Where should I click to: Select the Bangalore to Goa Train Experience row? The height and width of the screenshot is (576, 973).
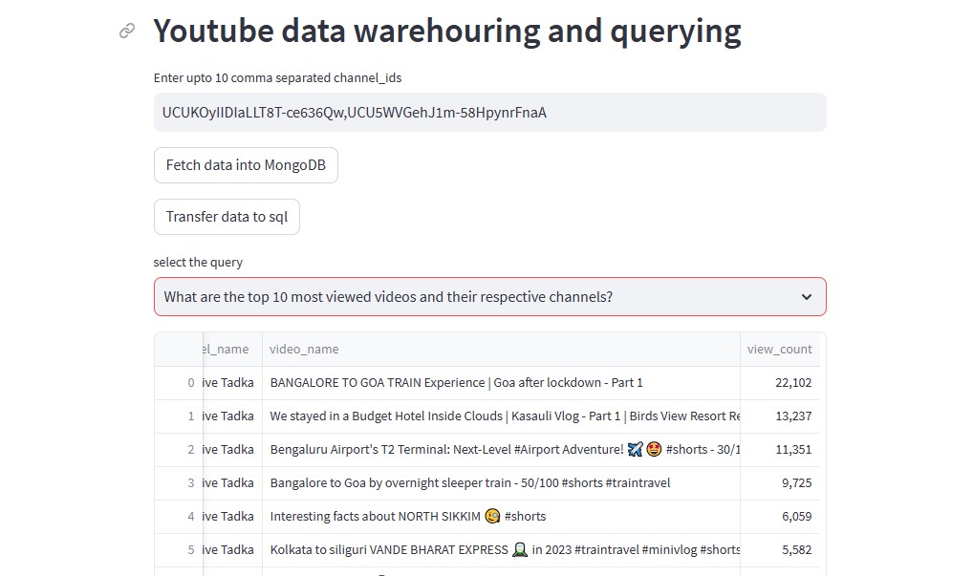[x=457, y=383]
